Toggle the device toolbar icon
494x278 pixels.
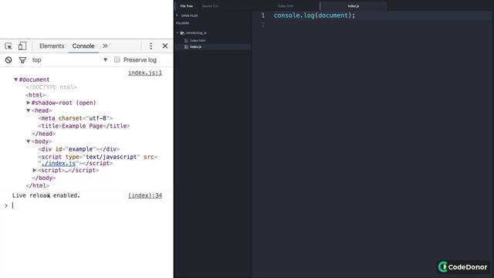tap(22, 46)
